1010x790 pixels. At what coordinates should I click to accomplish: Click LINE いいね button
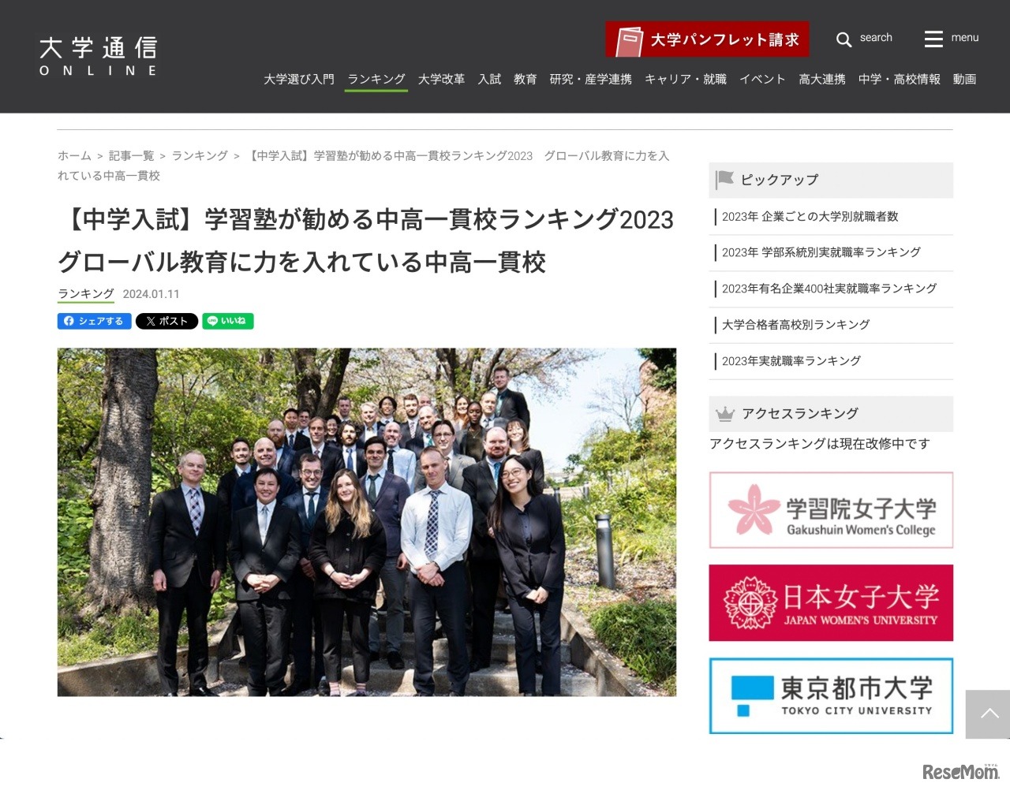[228, 321]
